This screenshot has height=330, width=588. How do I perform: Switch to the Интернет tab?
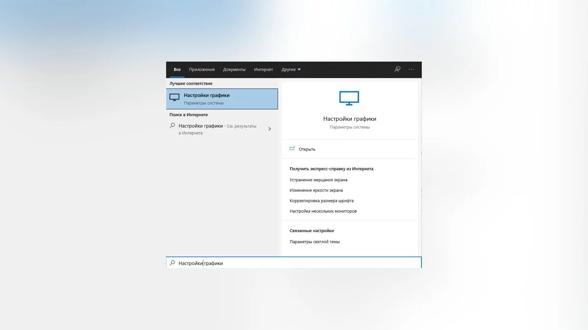(x=264, y=69)
